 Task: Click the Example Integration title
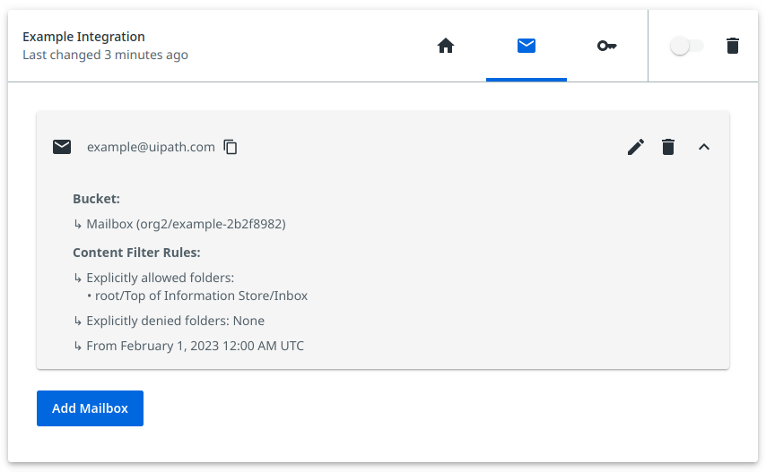click(83, 37)
